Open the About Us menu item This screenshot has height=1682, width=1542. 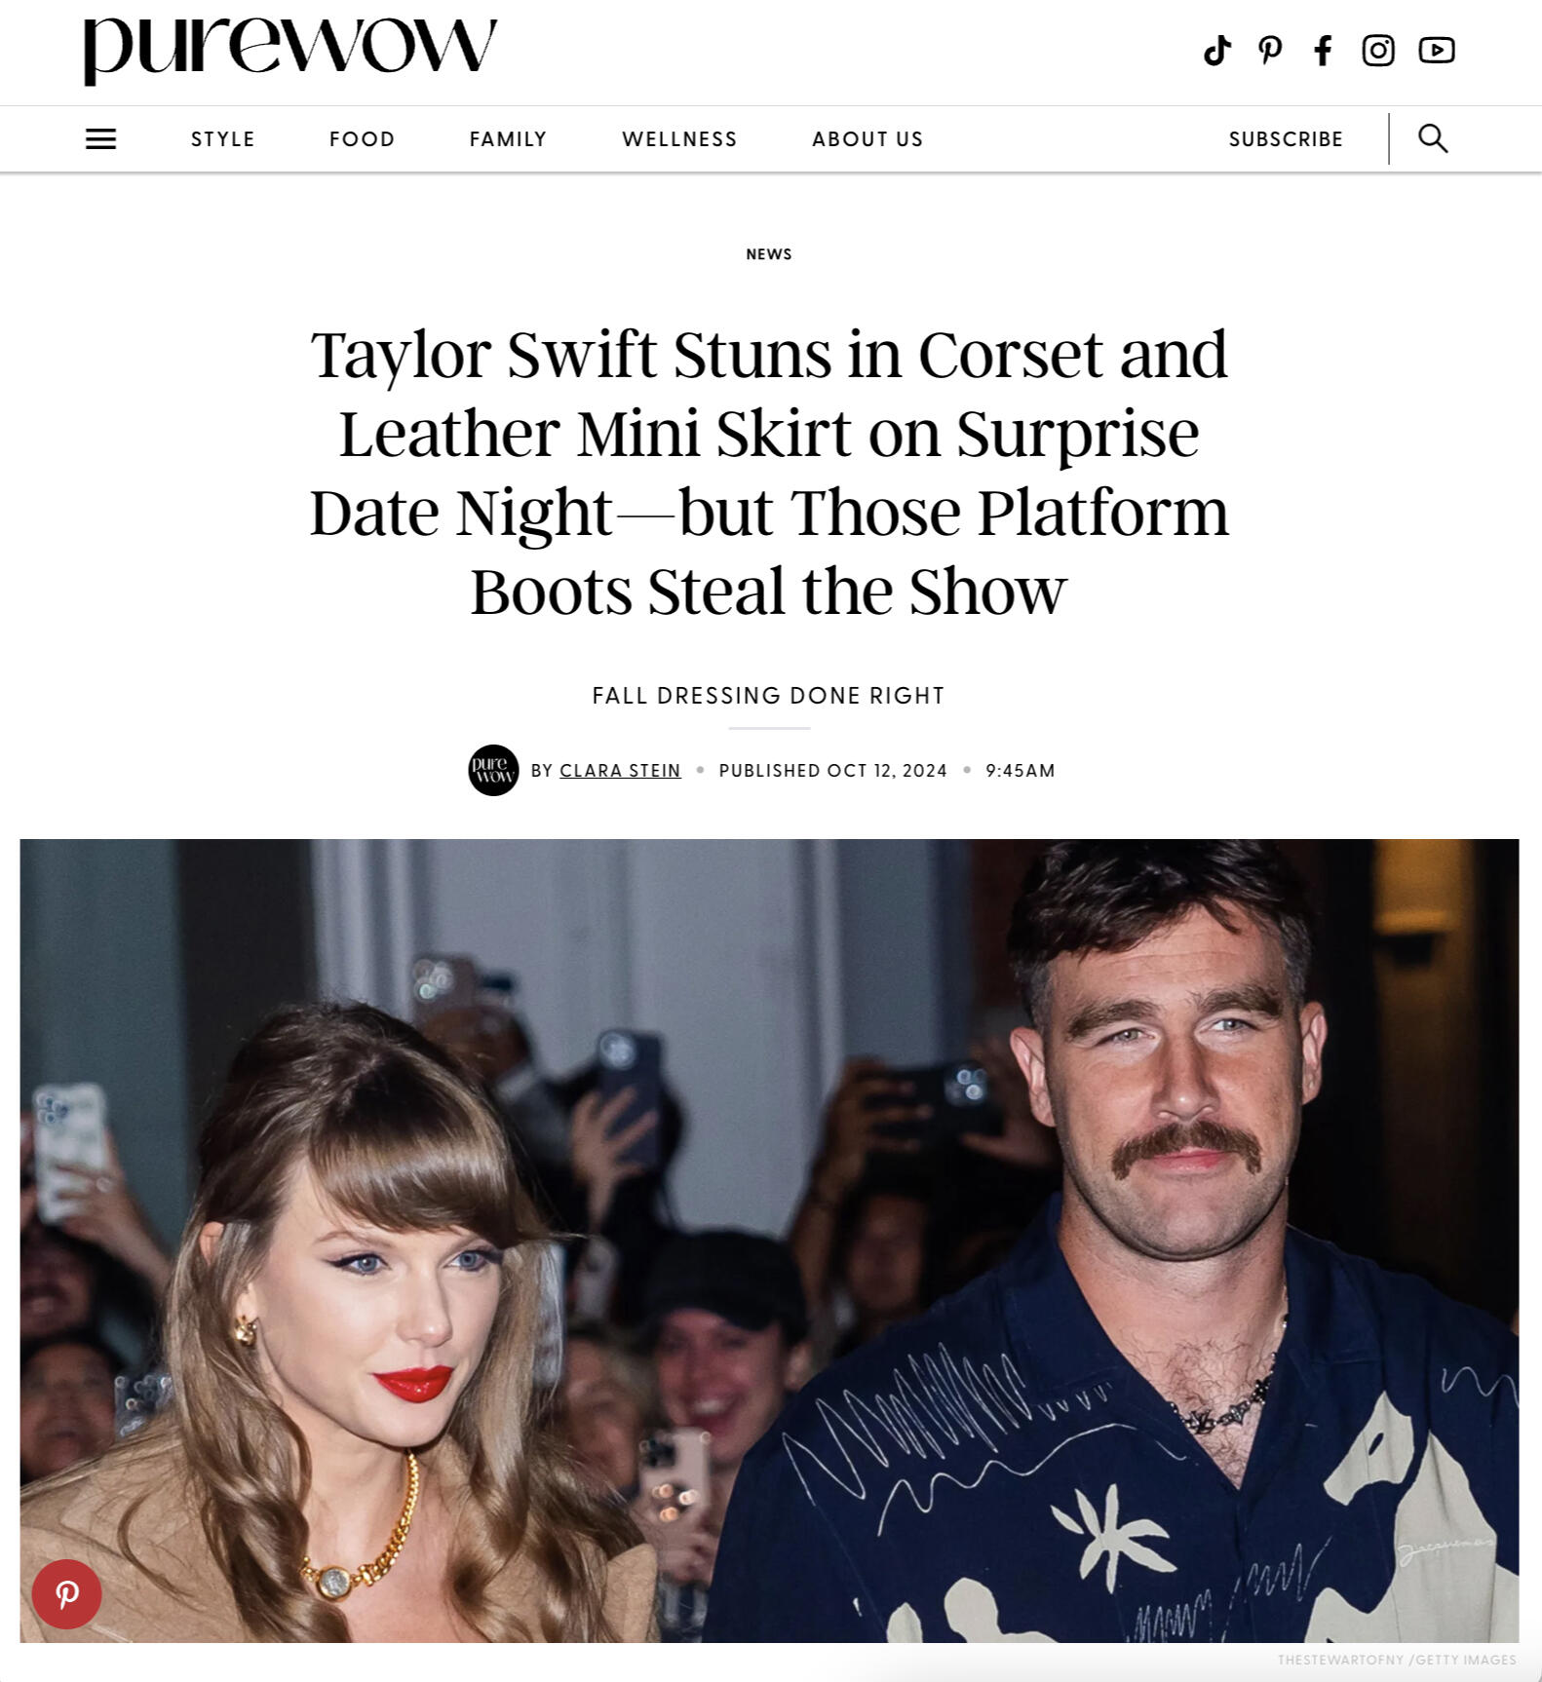[867, 138]
